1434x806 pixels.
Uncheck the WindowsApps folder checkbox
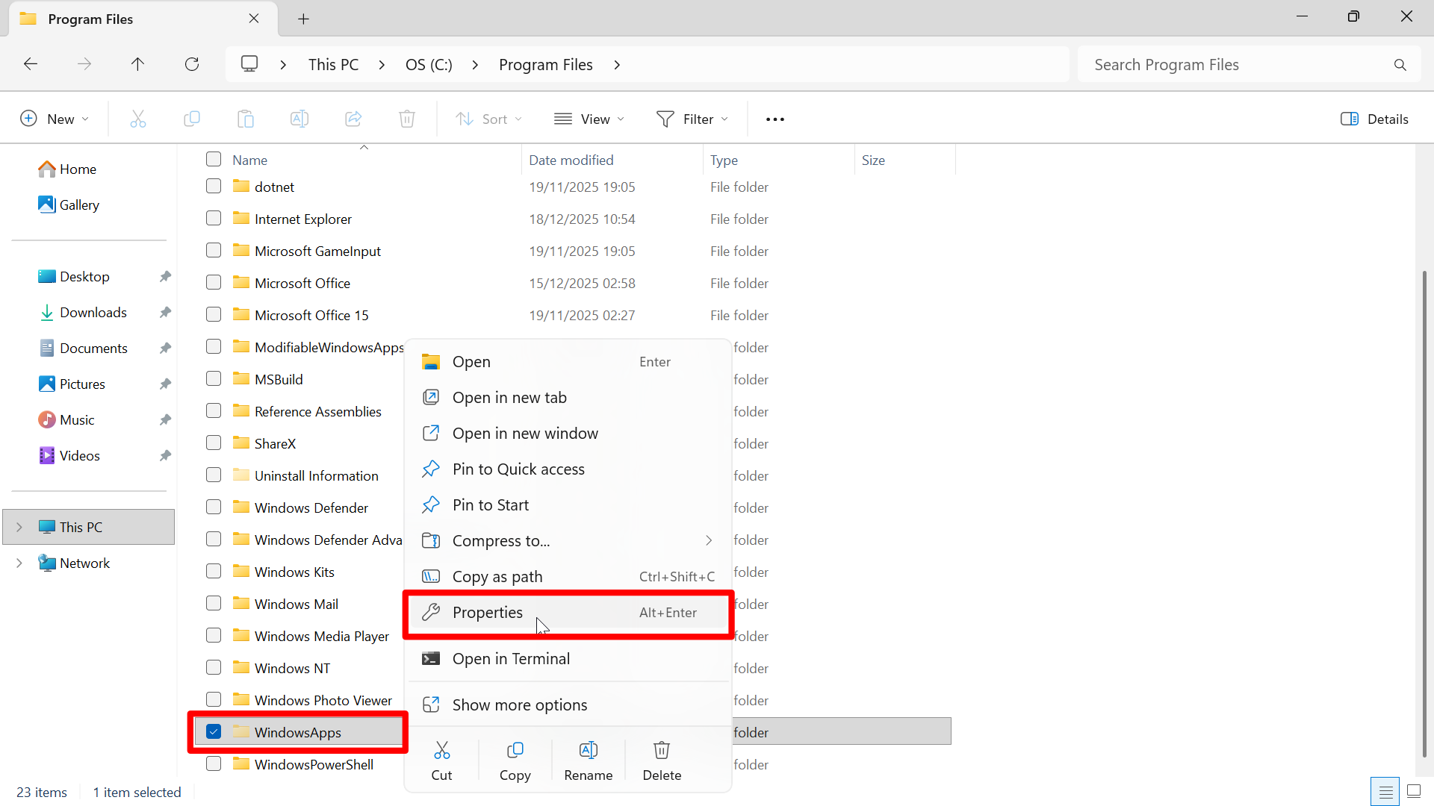[x=214, y=731]
